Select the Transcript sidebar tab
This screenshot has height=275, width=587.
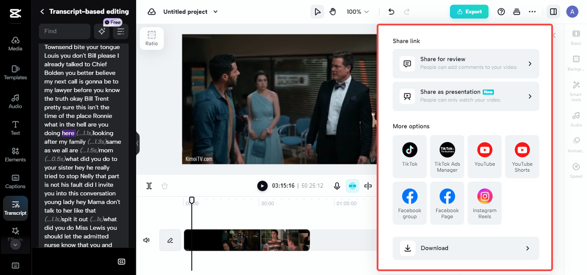[x=15, y=208]
